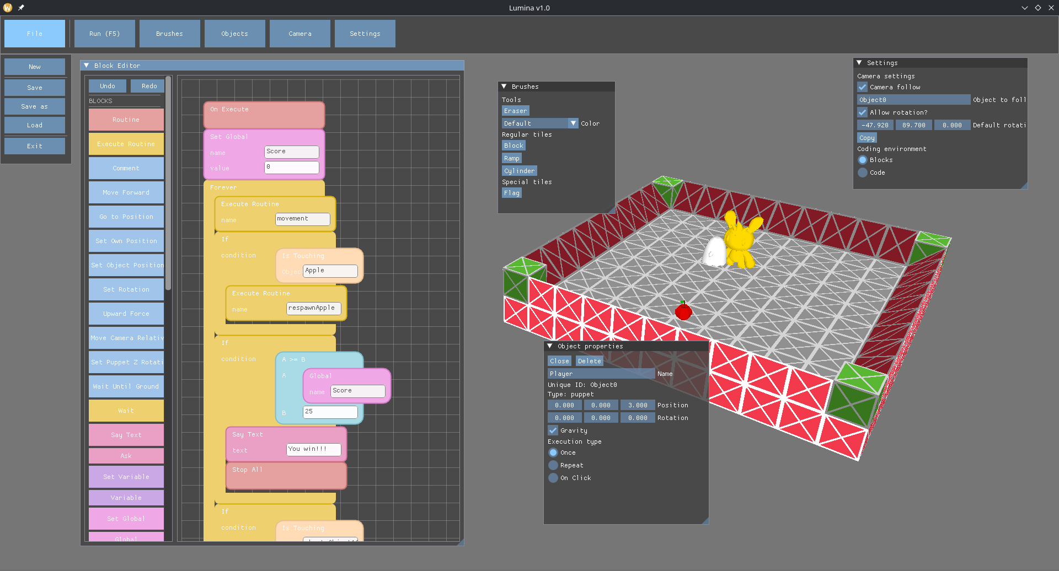The height and width of the screenshot is (571, 1059).
Task: Click the Load button
Action: (35, 125)
